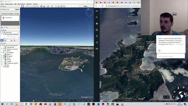Add a placemark with the yellow pushpin icon

click(x=26, y=6)
